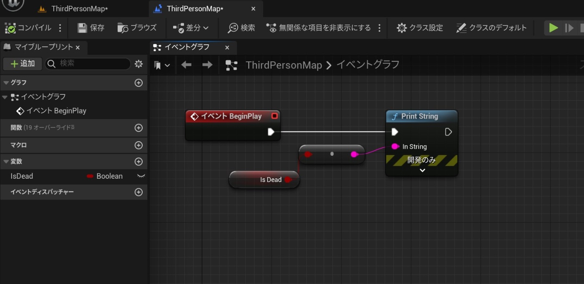584x284 pixels.
Task: Select the Print String node header
Action: coord(422,117)
